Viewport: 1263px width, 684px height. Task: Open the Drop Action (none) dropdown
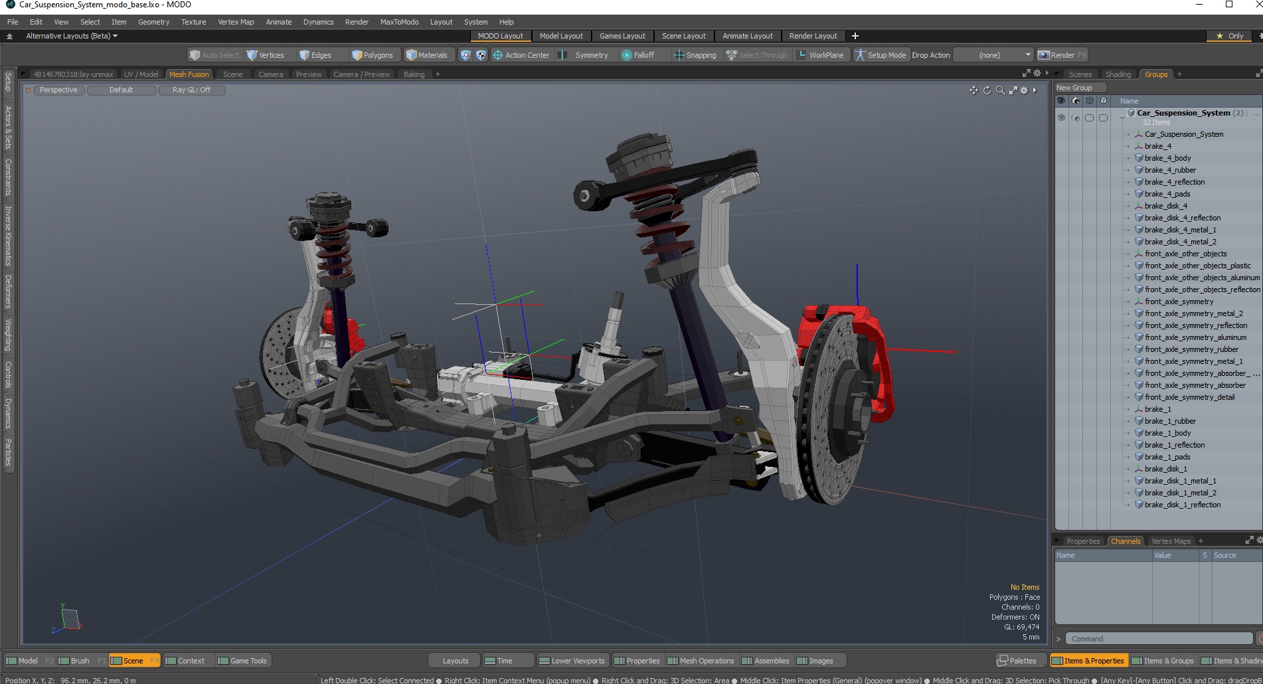coord(993,55)
